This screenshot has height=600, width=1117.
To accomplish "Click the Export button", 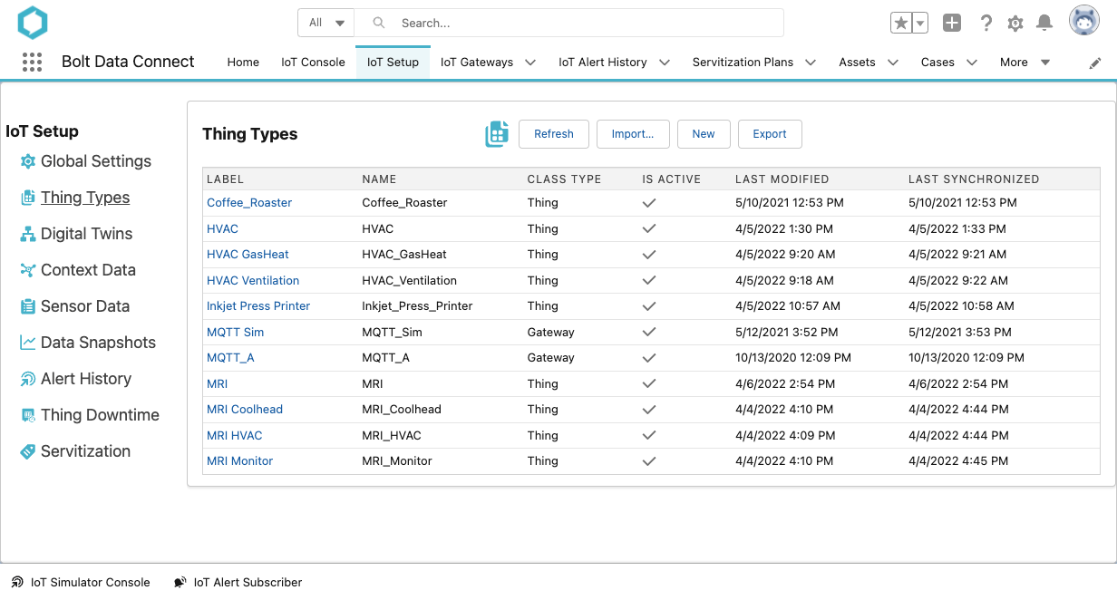I will coord(770,134).
